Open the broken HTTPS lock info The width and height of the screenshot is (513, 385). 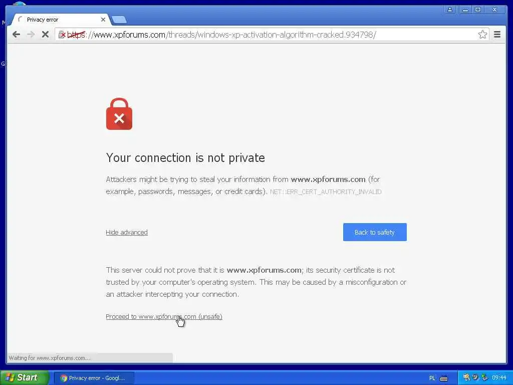pyautogui.click(x=62, y=35)
